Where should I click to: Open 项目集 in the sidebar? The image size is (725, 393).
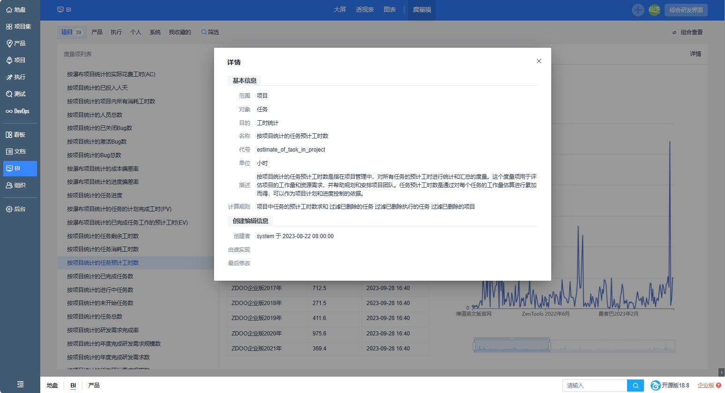coord(20,27)
